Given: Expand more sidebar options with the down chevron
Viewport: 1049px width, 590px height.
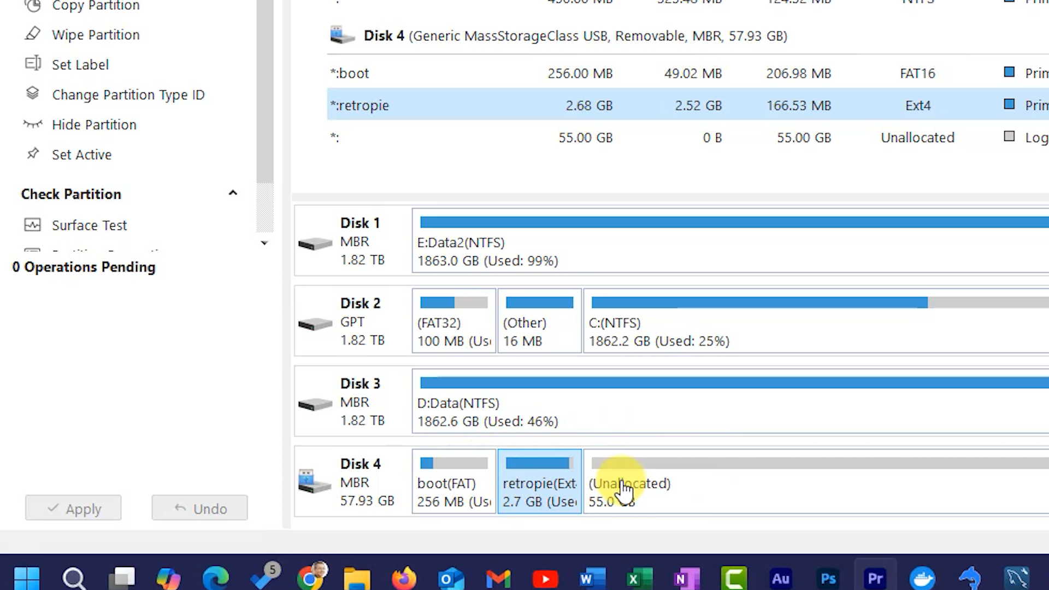Looking at the screenshot, I should coord(264,243).
